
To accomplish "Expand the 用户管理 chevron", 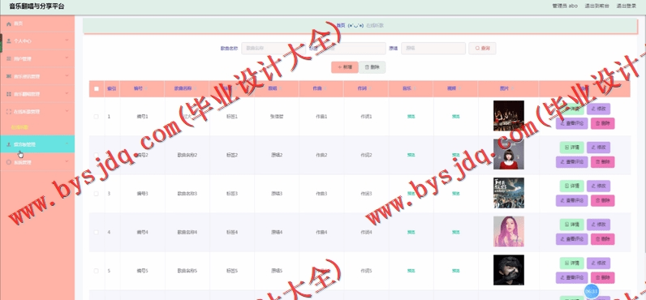I will click(x=67, y=58).
